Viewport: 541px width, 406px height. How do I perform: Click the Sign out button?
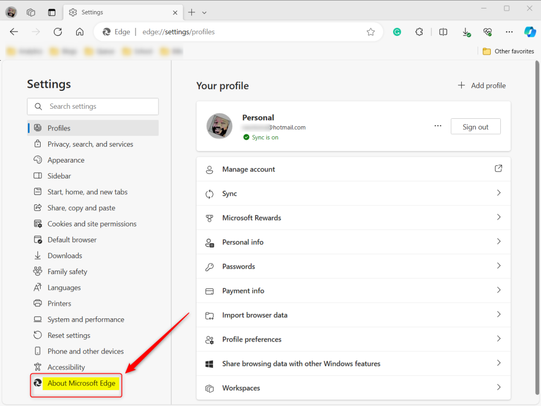(x=475, y=127)
